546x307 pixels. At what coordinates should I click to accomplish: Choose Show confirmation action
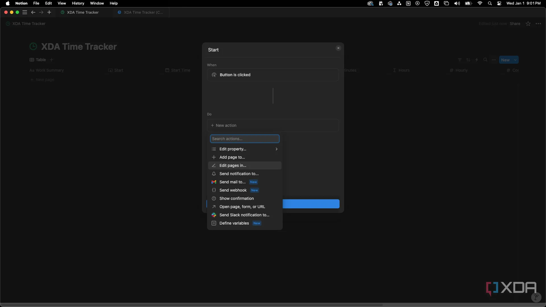click(x=245, y=198)
